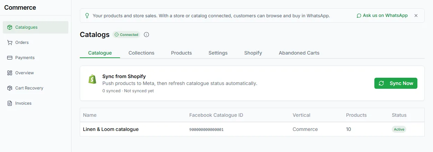Viewport: 433px width, 152px height.
Task: Click '0 synced · Not synced yet' text
Action: [128, 91]
